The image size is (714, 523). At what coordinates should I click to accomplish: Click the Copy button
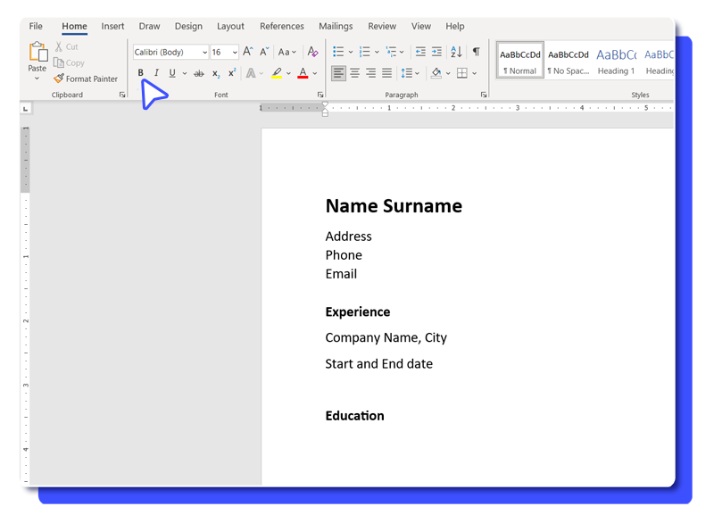(69, 62)
